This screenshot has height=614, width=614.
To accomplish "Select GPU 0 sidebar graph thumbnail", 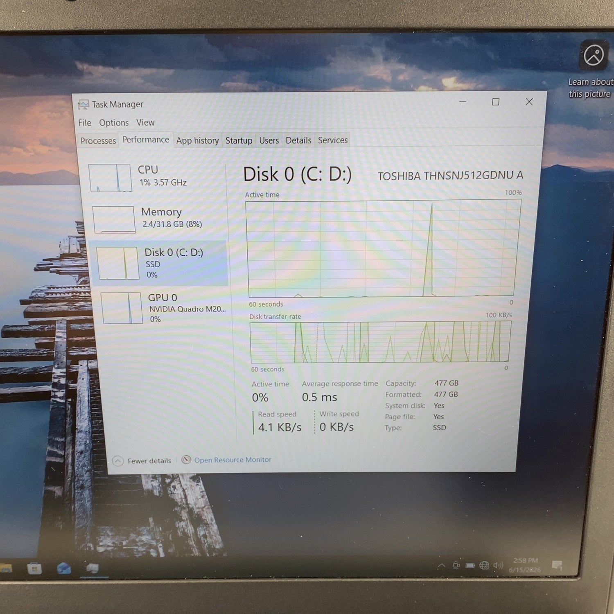I will 121,308.
